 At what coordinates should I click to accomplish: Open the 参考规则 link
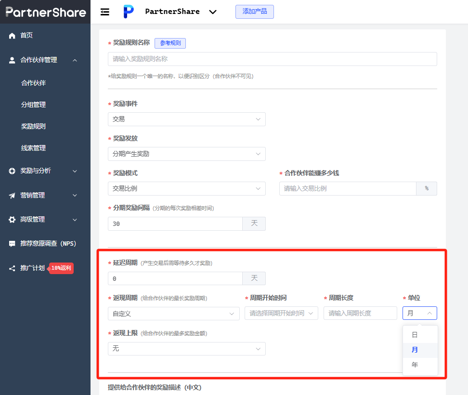click(x=170, y=43)
